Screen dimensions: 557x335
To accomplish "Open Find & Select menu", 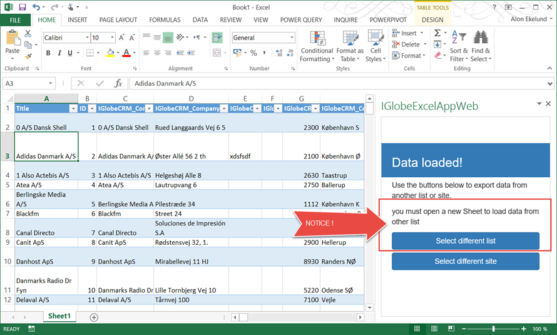I will pyautogui.click(x=481, y=47).
